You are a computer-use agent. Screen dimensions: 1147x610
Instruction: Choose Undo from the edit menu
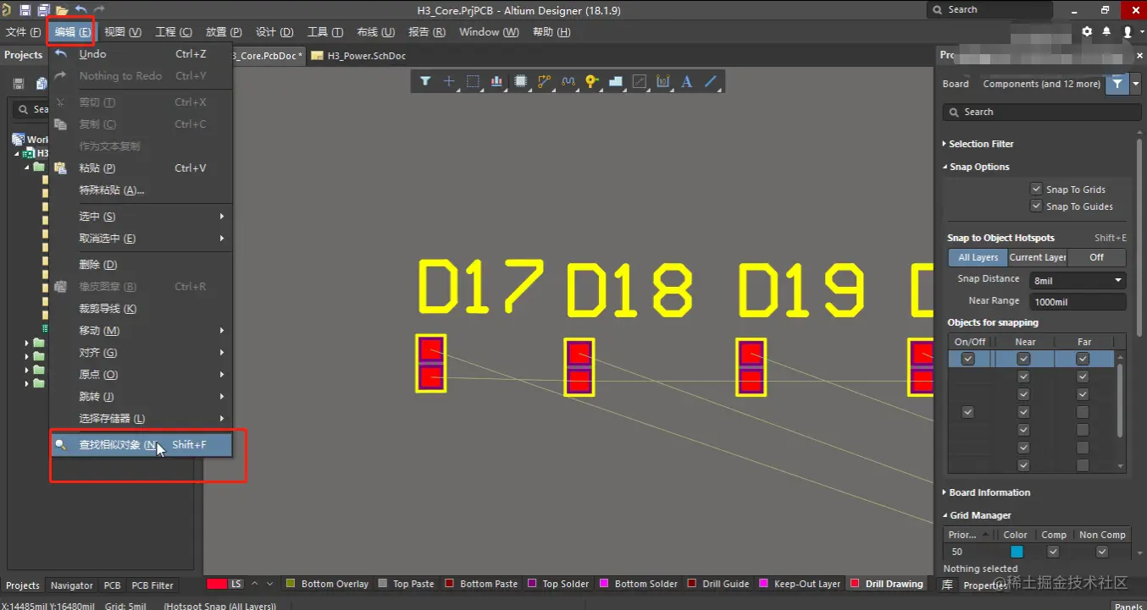141,54
